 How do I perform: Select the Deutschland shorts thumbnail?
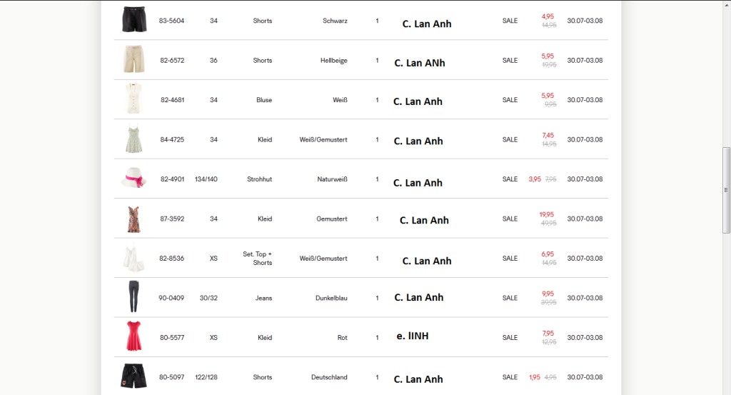(133, 376)
